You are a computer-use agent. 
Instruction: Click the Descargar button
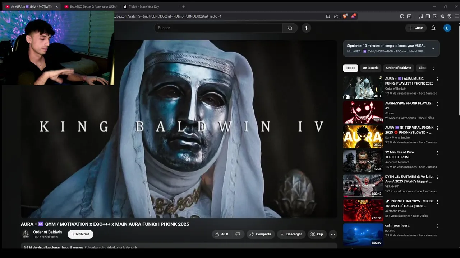[x=291, y=234]
